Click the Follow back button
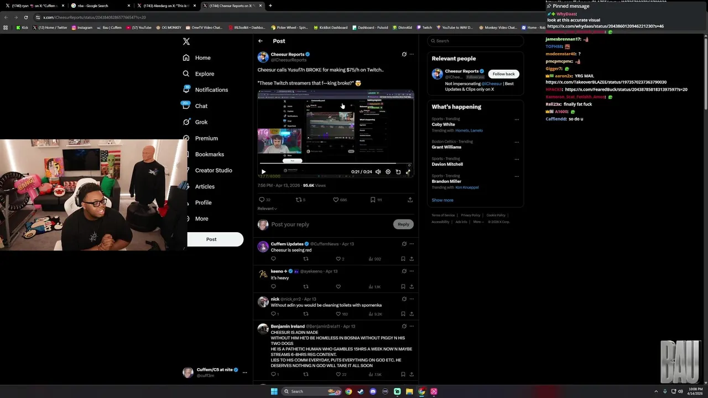Image resolution: width=708 pixels, height=398 pixels. pos(503,74)
